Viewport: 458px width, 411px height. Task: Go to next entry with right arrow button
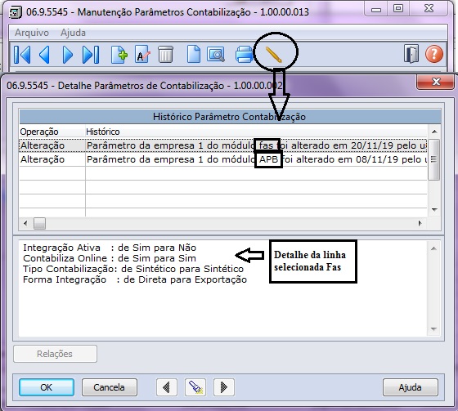point(224,387)
